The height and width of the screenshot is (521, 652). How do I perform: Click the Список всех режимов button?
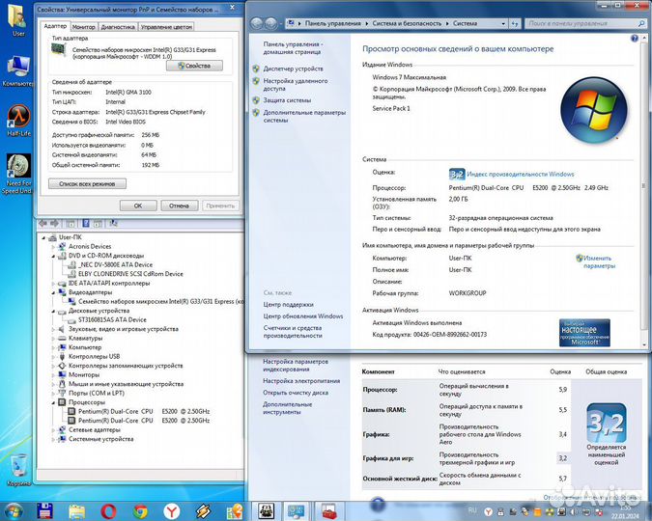point(88,182)
